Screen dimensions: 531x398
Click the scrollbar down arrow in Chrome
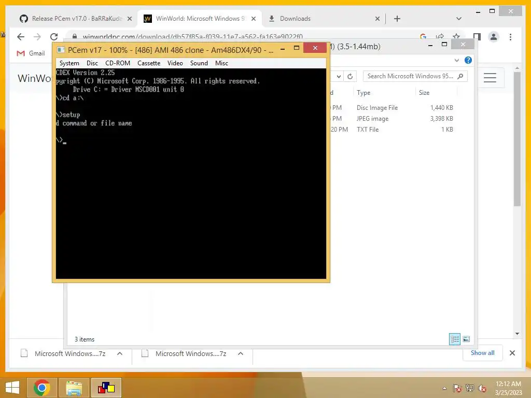[x=517, y=334]
